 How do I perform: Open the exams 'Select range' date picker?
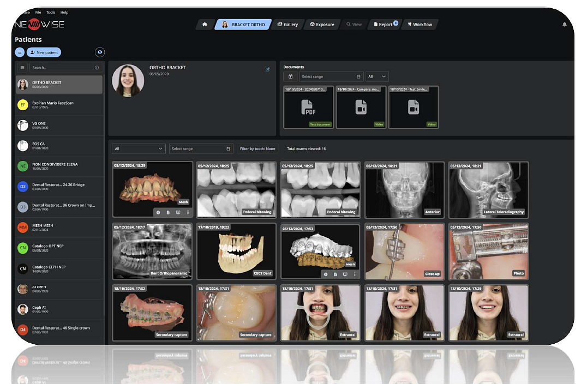[201, 148]
